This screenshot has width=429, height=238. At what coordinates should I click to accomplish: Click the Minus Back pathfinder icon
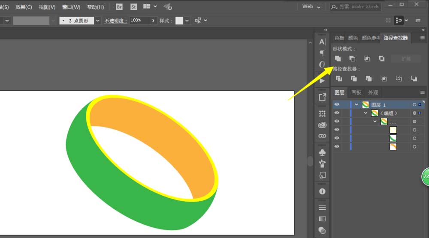pos(414,79)
